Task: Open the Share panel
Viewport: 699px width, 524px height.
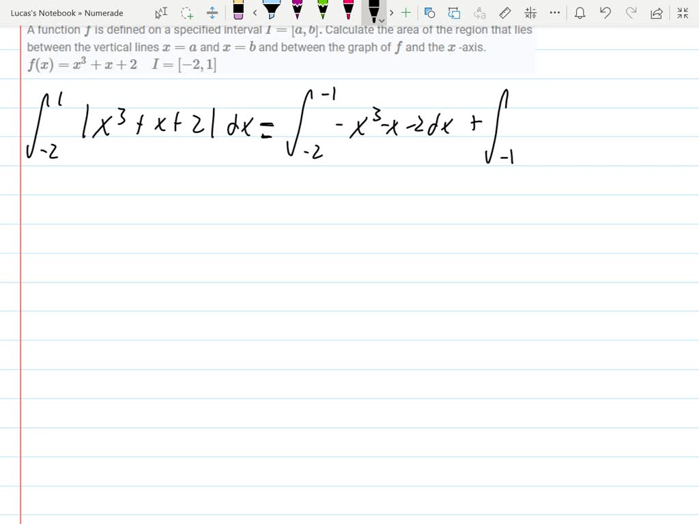Action: (x=658, y=12)
